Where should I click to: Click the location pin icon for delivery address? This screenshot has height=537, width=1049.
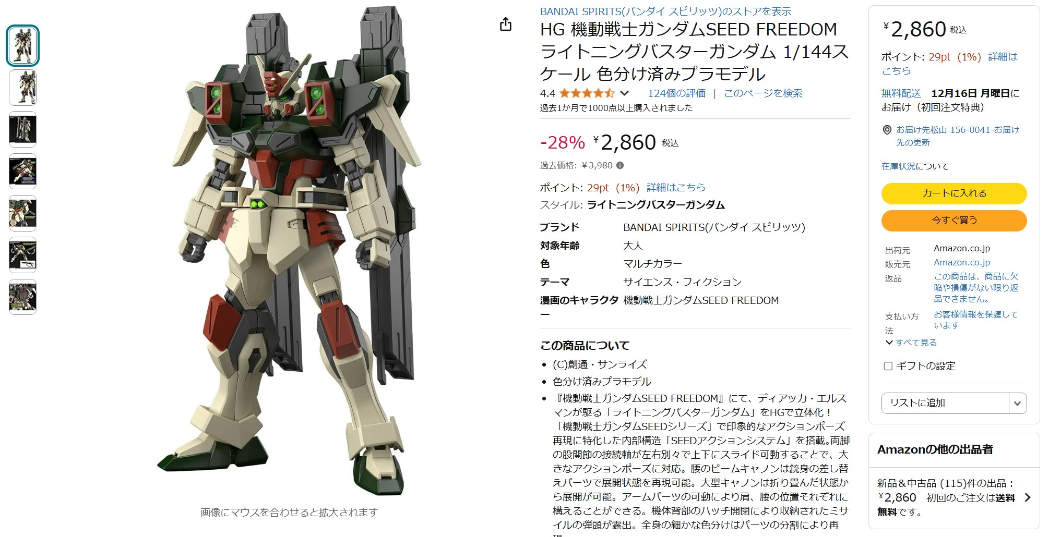(887, 130)
